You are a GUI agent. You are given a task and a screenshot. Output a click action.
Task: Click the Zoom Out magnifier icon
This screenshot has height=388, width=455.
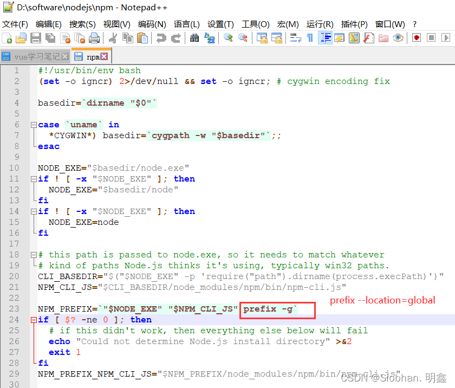pyautogui.click(x=243, y=38)
